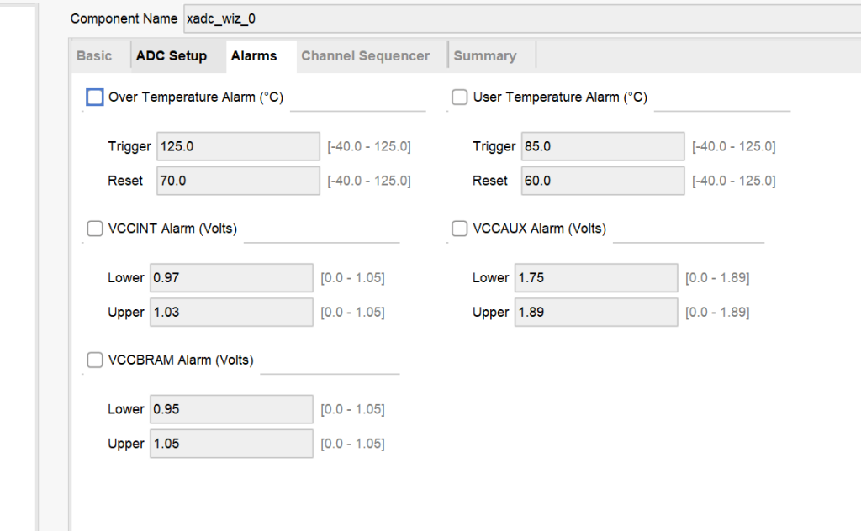861x531 pixels.
Task: Go to the Channel Sequencer tab
Action: point(365,56)
